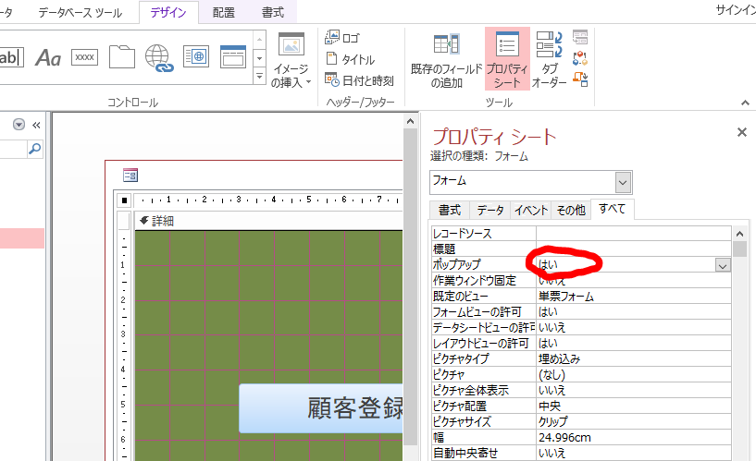Click 既存のフィールドの追加 button
This screenshot has height=461, width=756.
point(447,61)
